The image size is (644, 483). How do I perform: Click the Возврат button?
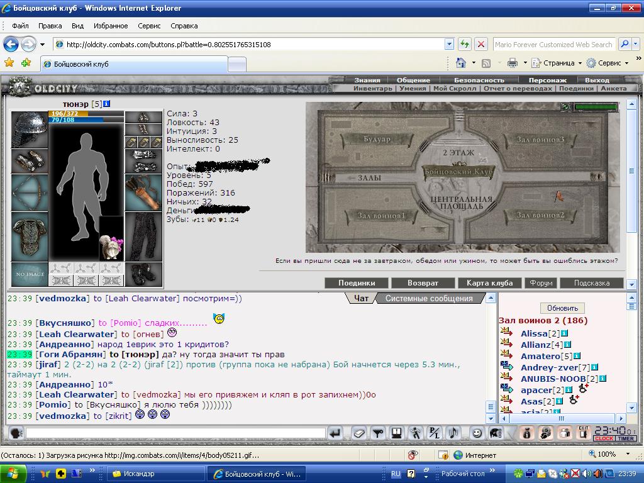tap(423, 283)
